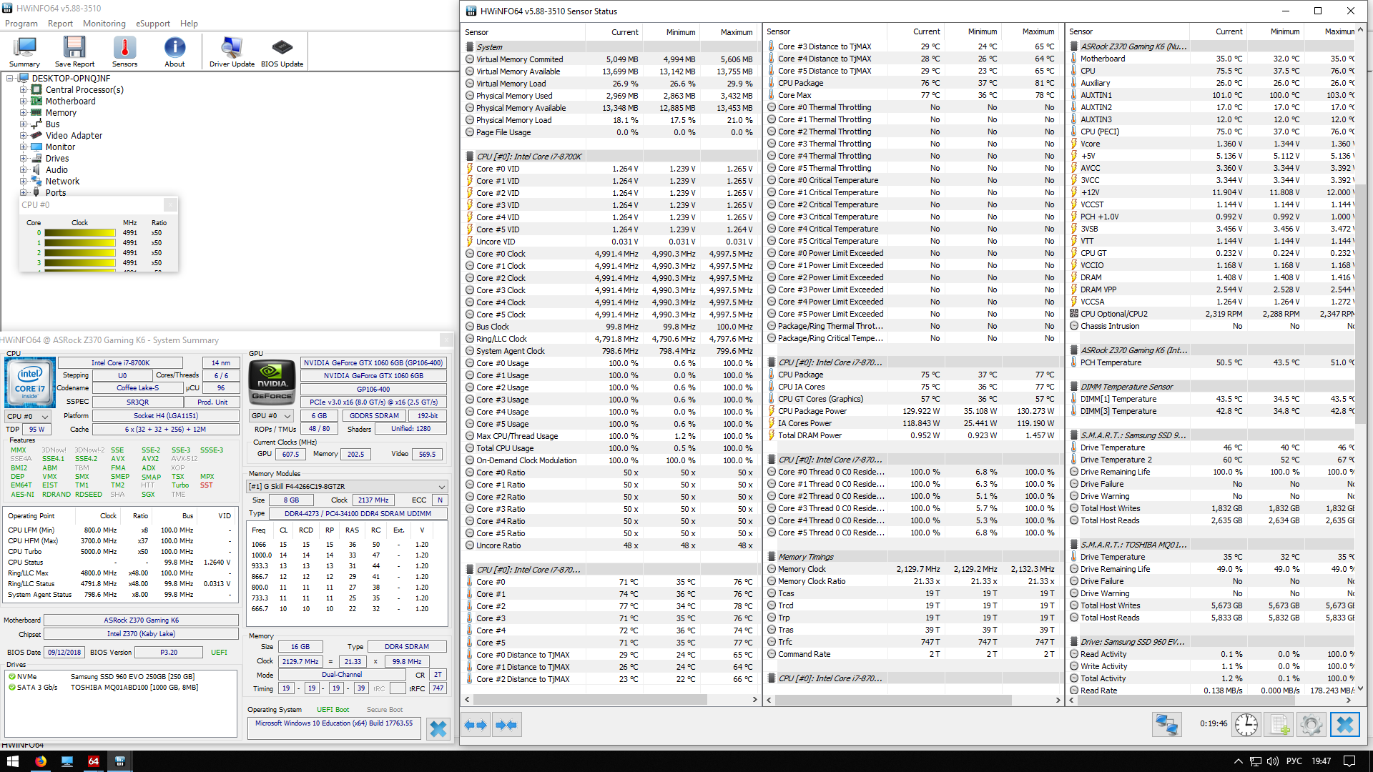Expand the Central Processor(s) tree node

point(23,90)
